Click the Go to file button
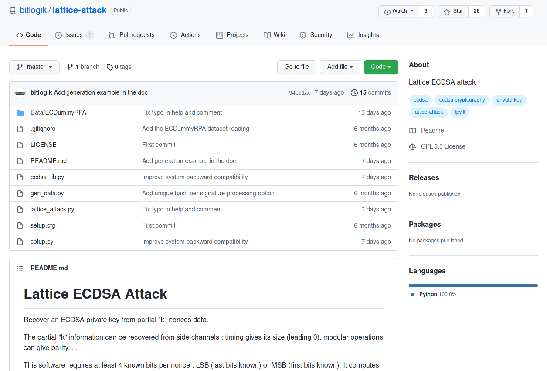Screen dimensions: 547x371 click(x=296, y=67)
